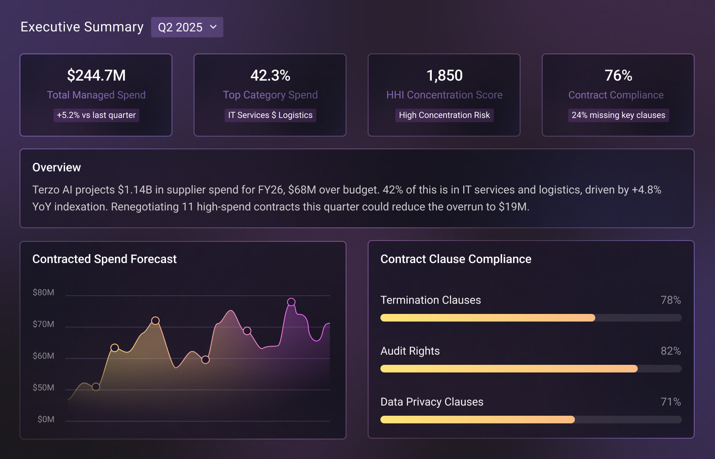Click the 82% Audit Rights percentage
The width and height of the screenshot is (715, 459).
coord(670,351)
